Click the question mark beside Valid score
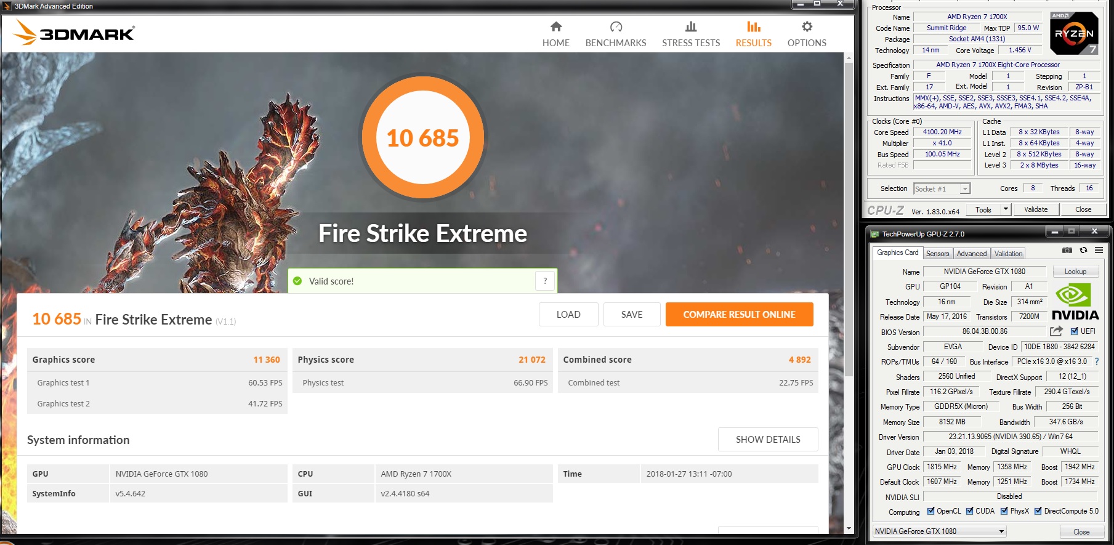This screenshot has width=1114, height=545. pyautogui.click(x=545, y=281)
